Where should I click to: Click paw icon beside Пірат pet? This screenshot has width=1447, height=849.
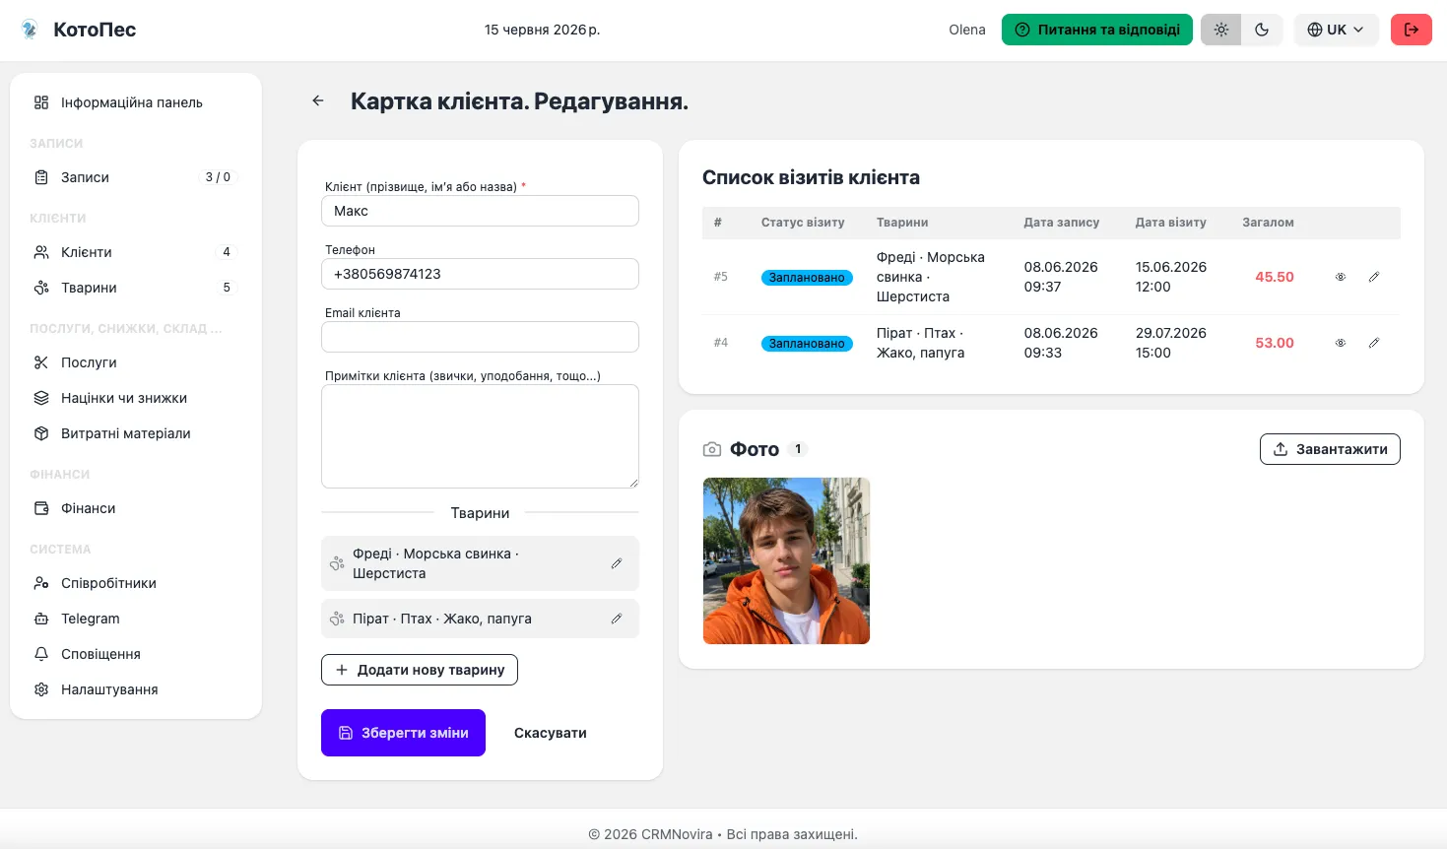click(337, 619)
